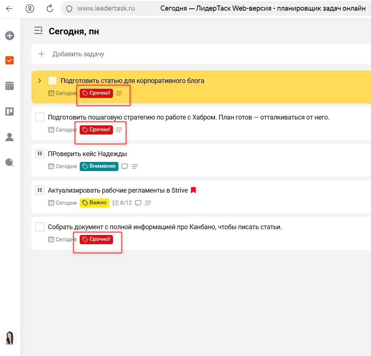Click the Добавить задачу input field
Viewport: 371px width, 356px height.
point(201,54)
